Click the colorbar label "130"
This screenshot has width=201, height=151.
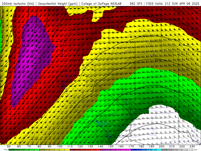pyautogui.click(x=90, y=146)
